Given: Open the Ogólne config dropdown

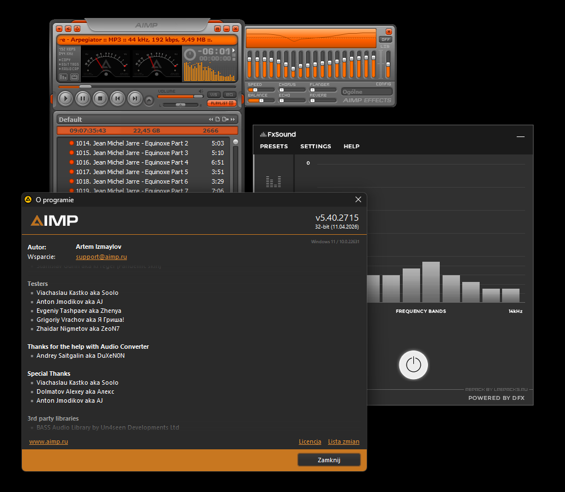Looking at the screenshot, I should click(366, 92).
